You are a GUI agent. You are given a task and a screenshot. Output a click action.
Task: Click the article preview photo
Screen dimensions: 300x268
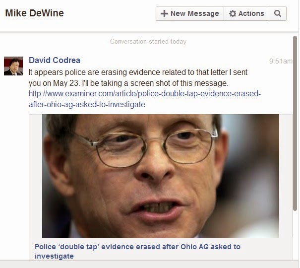[x=161, y=176]
